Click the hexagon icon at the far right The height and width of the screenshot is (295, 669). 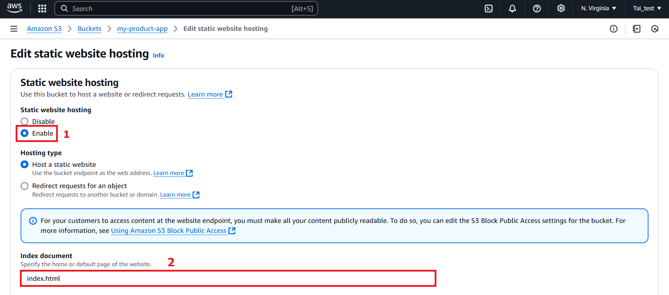click(655, 29)
